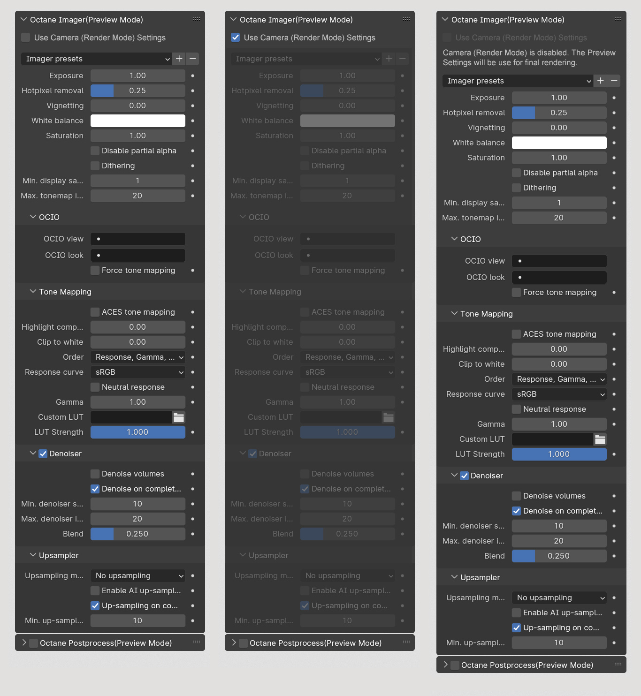641x696 pixels.
Task: Grab the Octane Imager drag grip, left panel
Action: pos(197,19)
